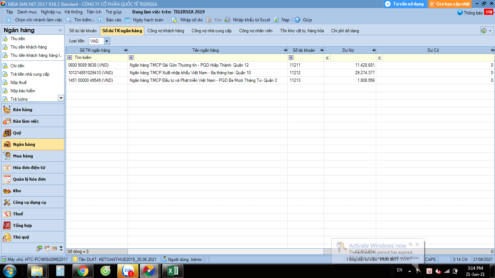Click Nộp thuế in sidebar

18,83
